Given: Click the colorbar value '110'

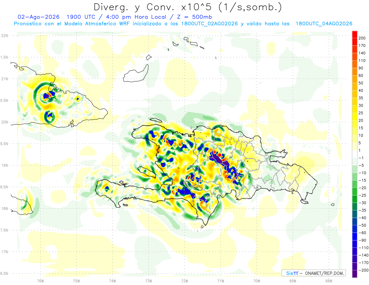Looking at the screenshot, I should coord(362,61).
